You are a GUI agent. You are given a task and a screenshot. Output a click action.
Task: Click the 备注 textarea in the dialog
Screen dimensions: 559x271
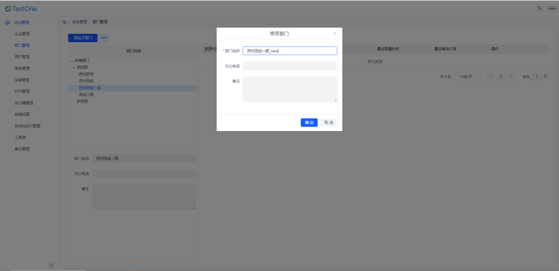[290, 89]
